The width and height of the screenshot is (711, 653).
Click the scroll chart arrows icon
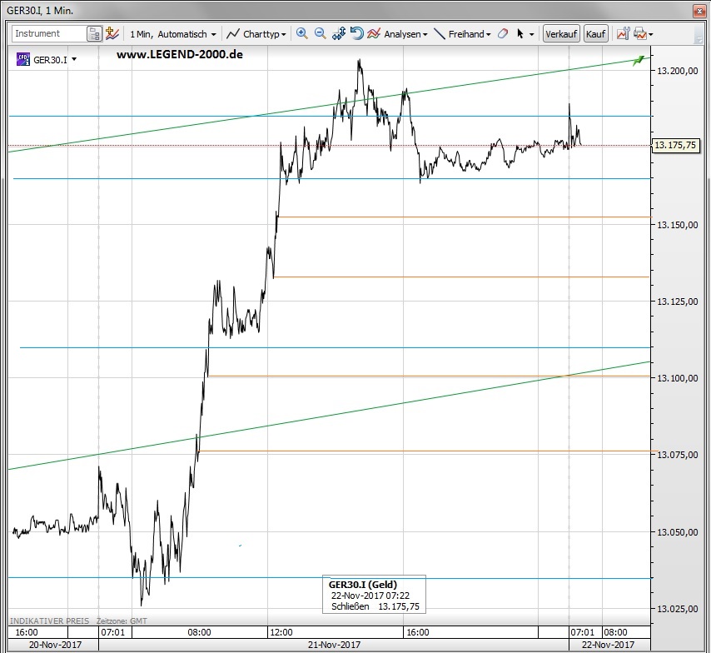click(339, 34)
